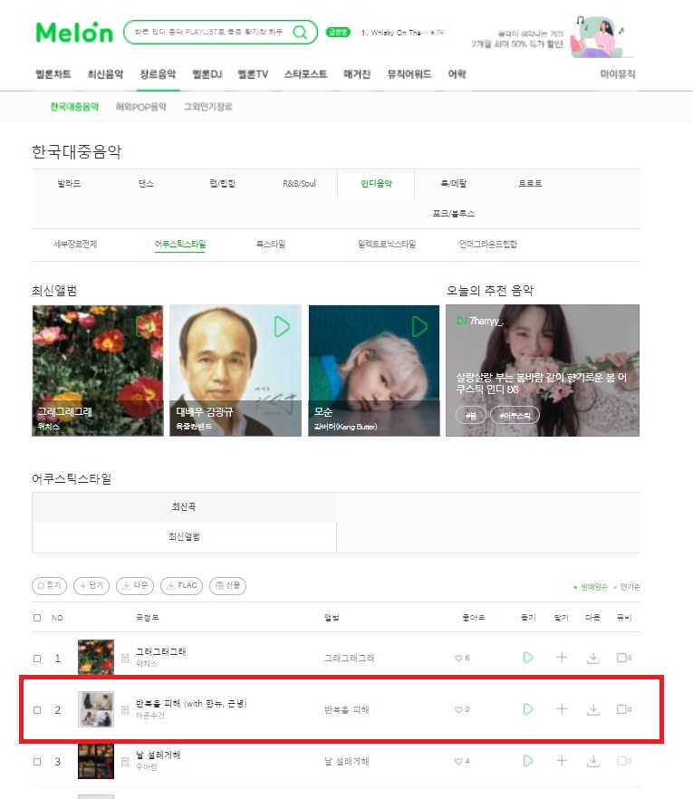This screenshot has height=799, width=693.
Task: Open lyrics icon beside track 2 title
Action: 125,710
